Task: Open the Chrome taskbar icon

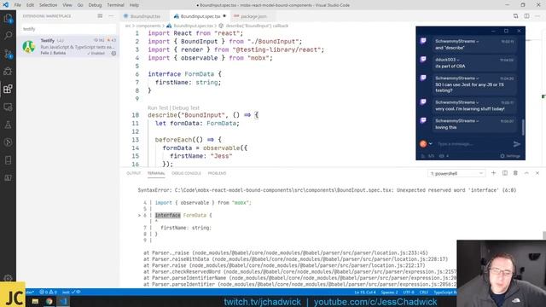Action: coord(49,301)
